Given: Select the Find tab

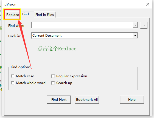Looking at the screenshot, I should (26, 14).
